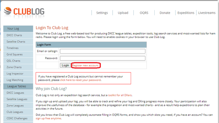Click the Login Form header bar
The height and width of the screenshot is (123, 219).
tap(91, 45)
